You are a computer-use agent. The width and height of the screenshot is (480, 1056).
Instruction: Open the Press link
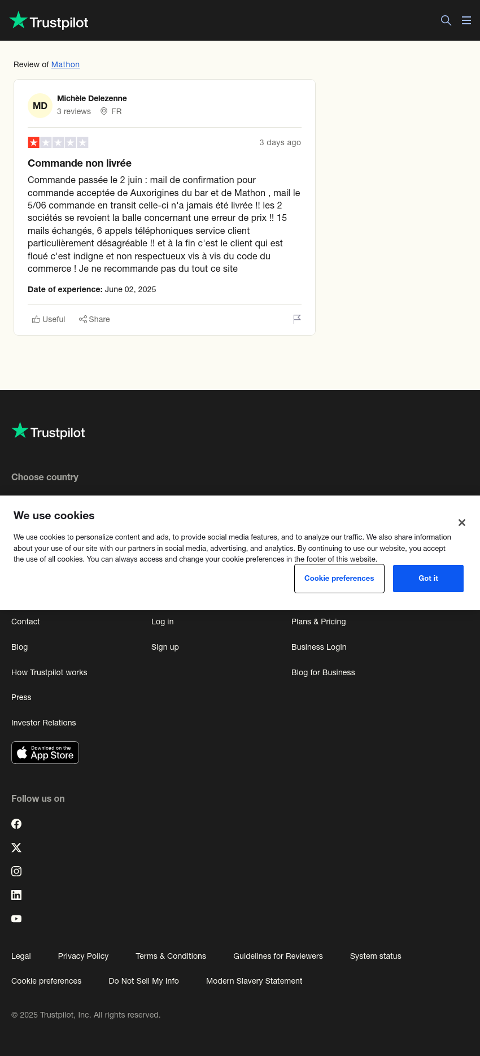pyautogui.click(x=21, y=697)
